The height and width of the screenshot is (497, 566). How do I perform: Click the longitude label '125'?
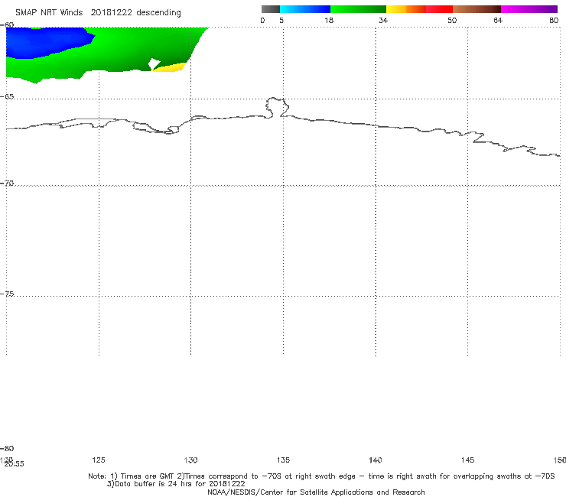(99, 460)
